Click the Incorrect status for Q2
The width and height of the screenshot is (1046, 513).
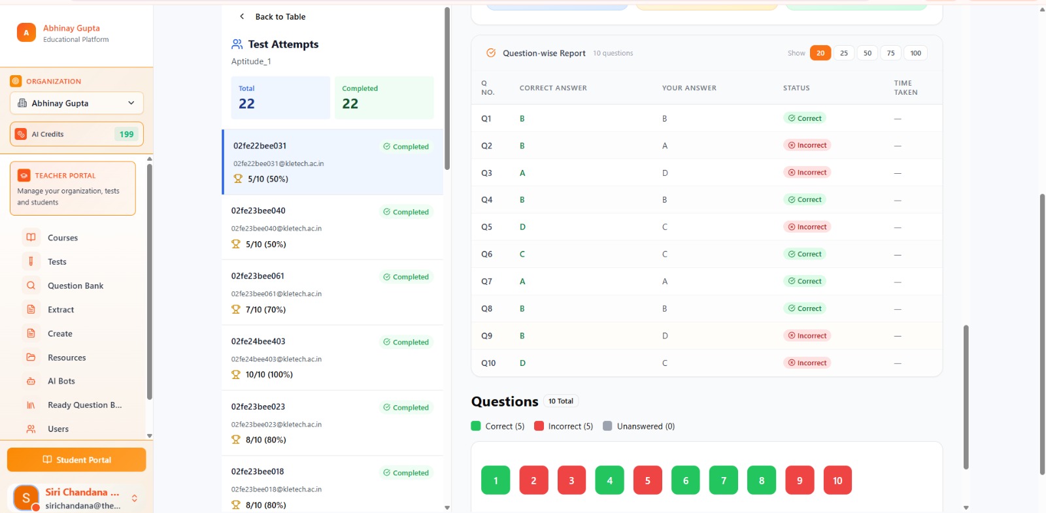(x=807, y=145)
